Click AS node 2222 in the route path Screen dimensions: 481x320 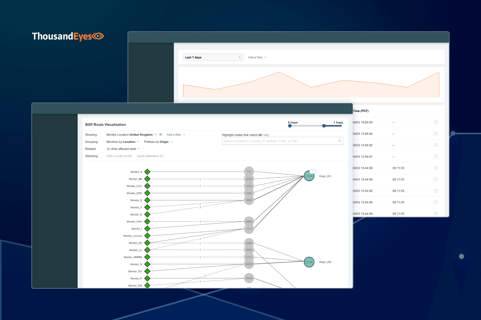[x=249, y=178]
